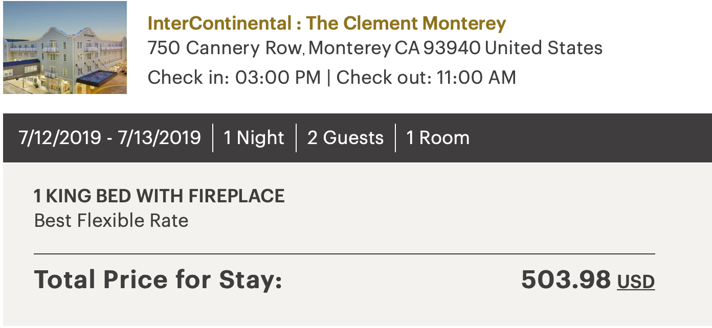The image size is (712, 328).
Task: Click the 1 KING BED WITH FIREPLACE heading
Action: 159,196
